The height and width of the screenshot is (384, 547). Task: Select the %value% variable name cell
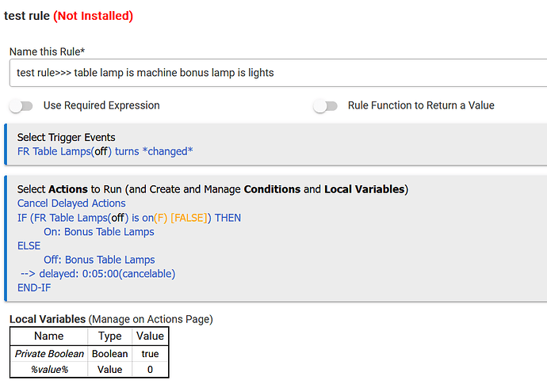48,369
